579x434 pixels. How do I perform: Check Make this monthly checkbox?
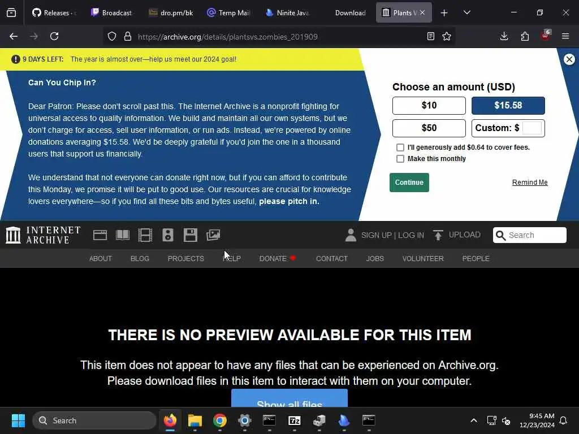click(x=400, y=159)
